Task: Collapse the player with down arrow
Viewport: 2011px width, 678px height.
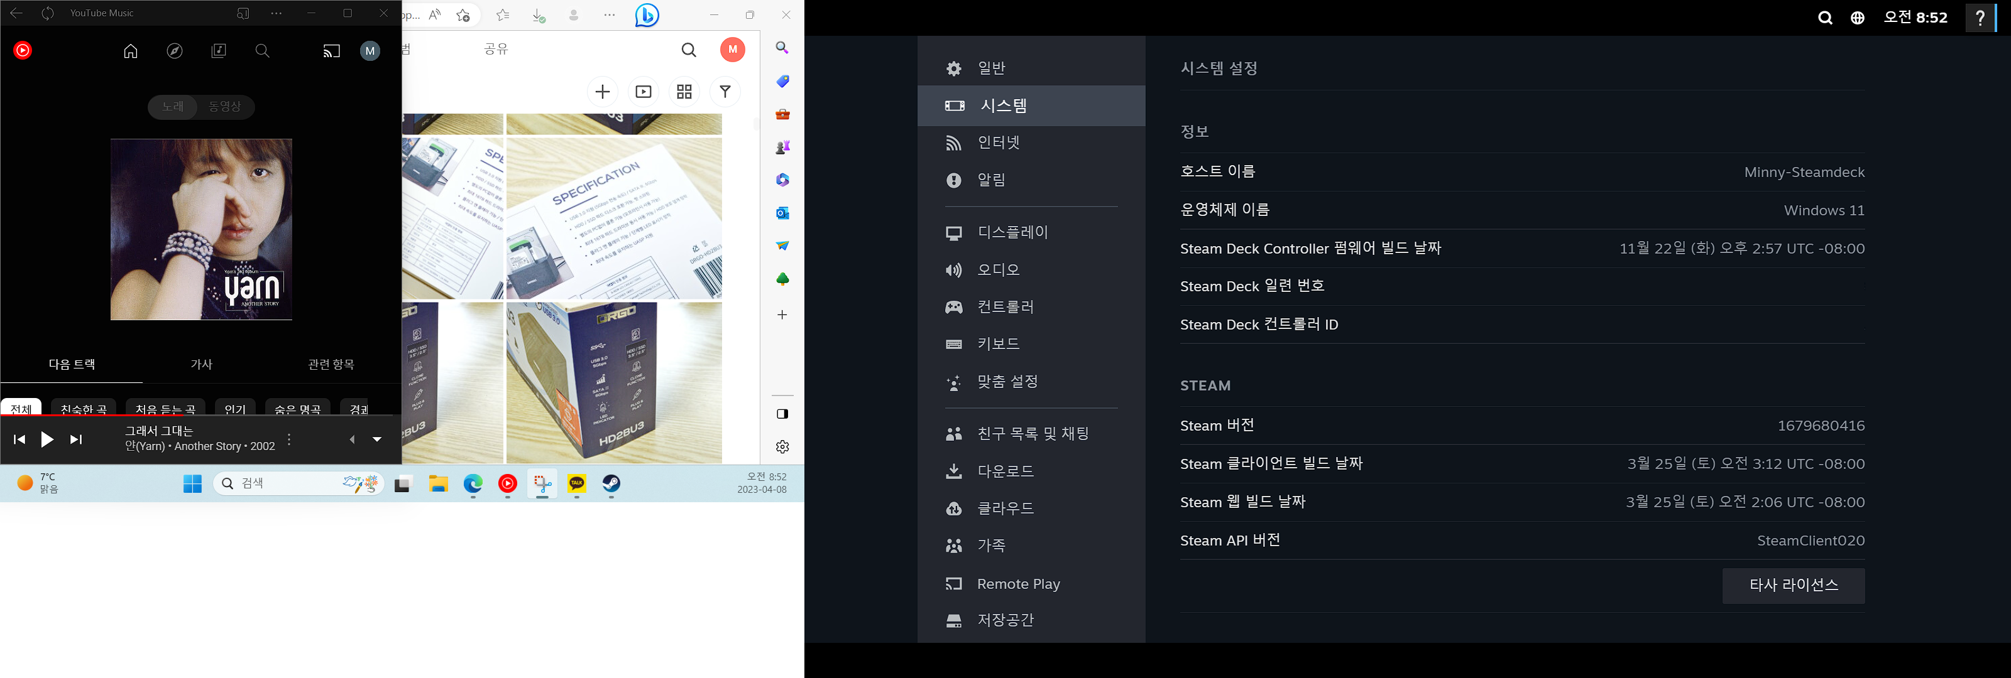Action: 377,439
